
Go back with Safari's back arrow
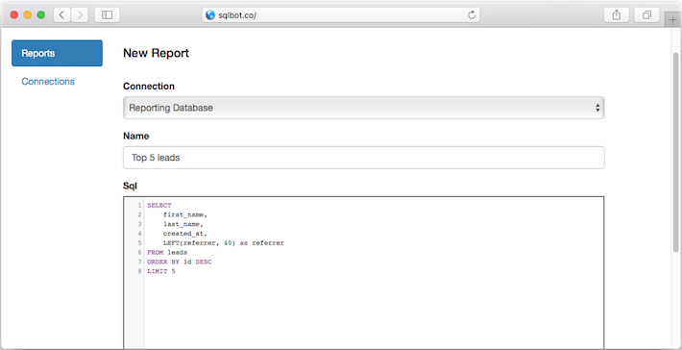pos(62,14)
